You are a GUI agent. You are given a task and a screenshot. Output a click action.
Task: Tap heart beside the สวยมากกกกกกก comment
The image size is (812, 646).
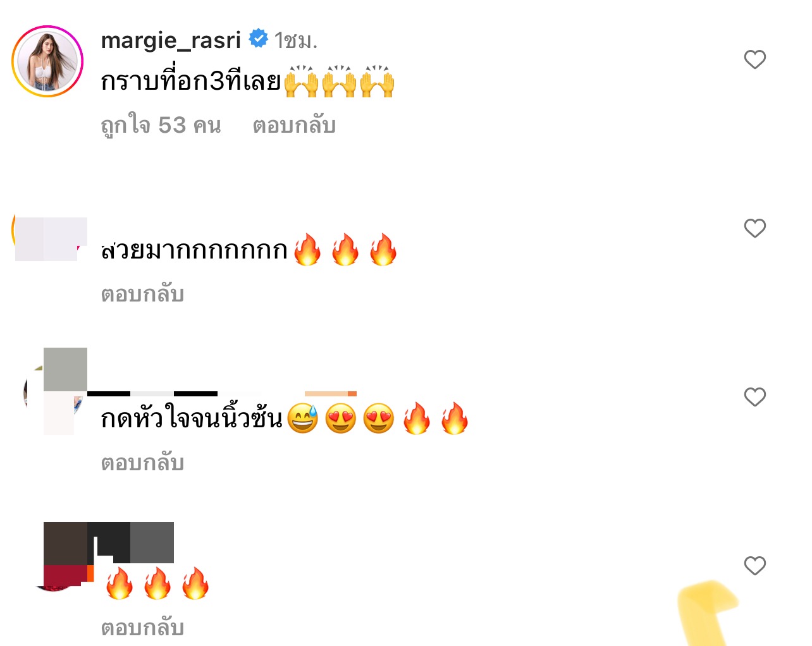[754, 228]
